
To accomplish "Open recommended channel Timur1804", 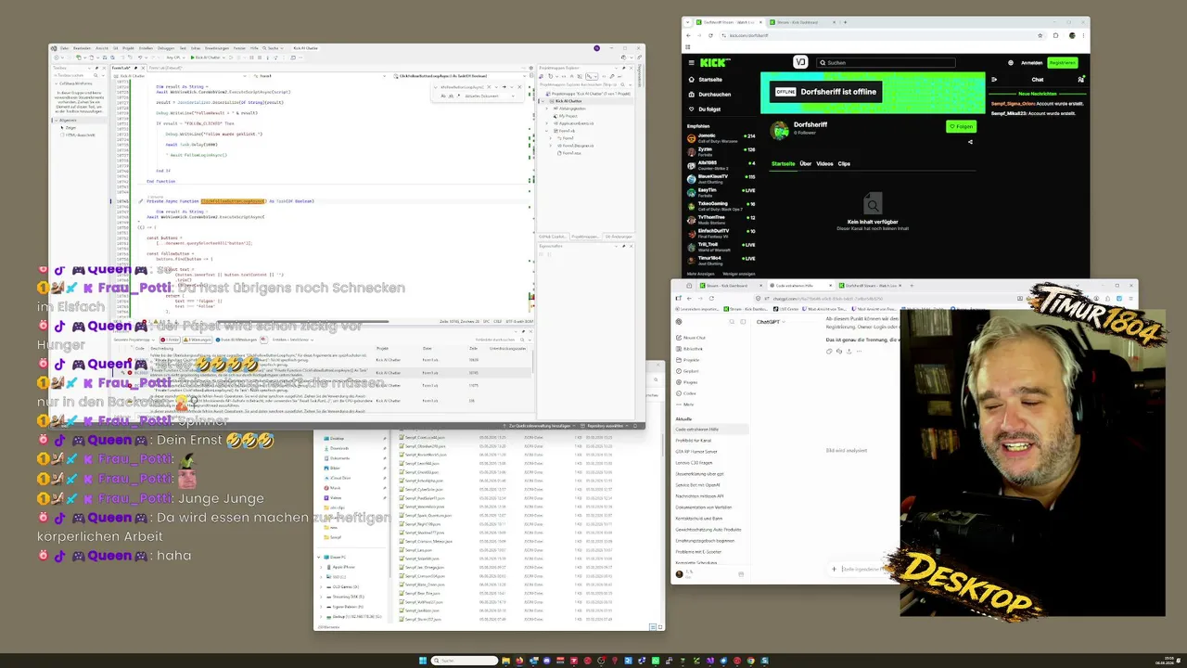I will [721, 260].
